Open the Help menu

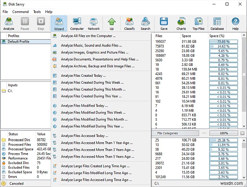click(x=49, y=12)
